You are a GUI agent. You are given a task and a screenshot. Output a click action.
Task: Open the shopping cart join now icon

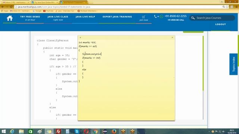pos(143,18)
